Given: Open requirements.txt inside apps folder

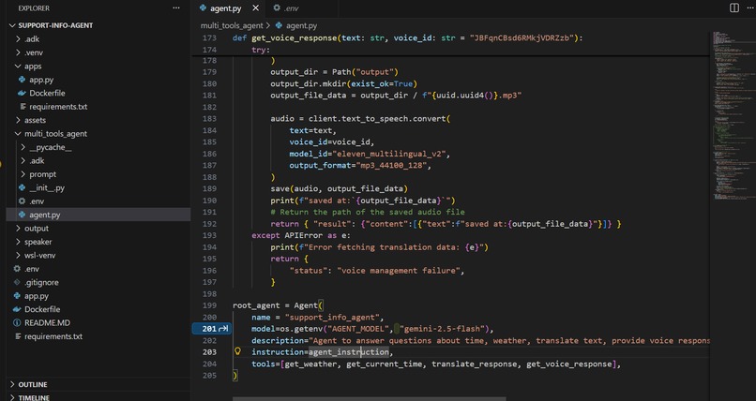Looking at the screenshot, I should point(58,107).
